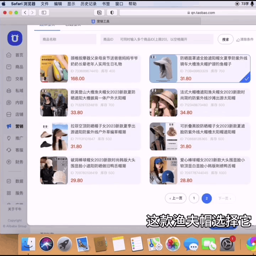Viewport: 256px width, 256px height.
Task: Select the 拉菲空顶防晒帽子 product card
Action: [x=90, y=137]
